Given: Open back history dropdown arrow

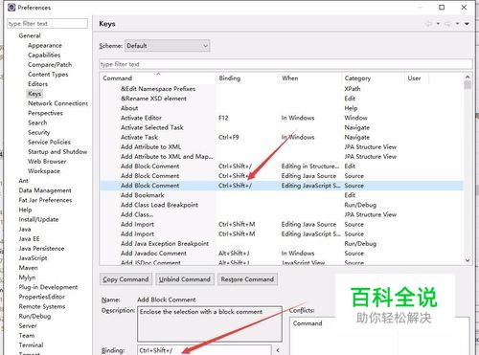Looking at the screenshot, I should [x=438, y=24].
